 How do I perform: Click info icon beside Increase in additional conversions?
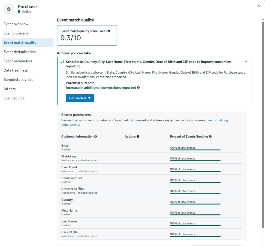coord(138,88)
